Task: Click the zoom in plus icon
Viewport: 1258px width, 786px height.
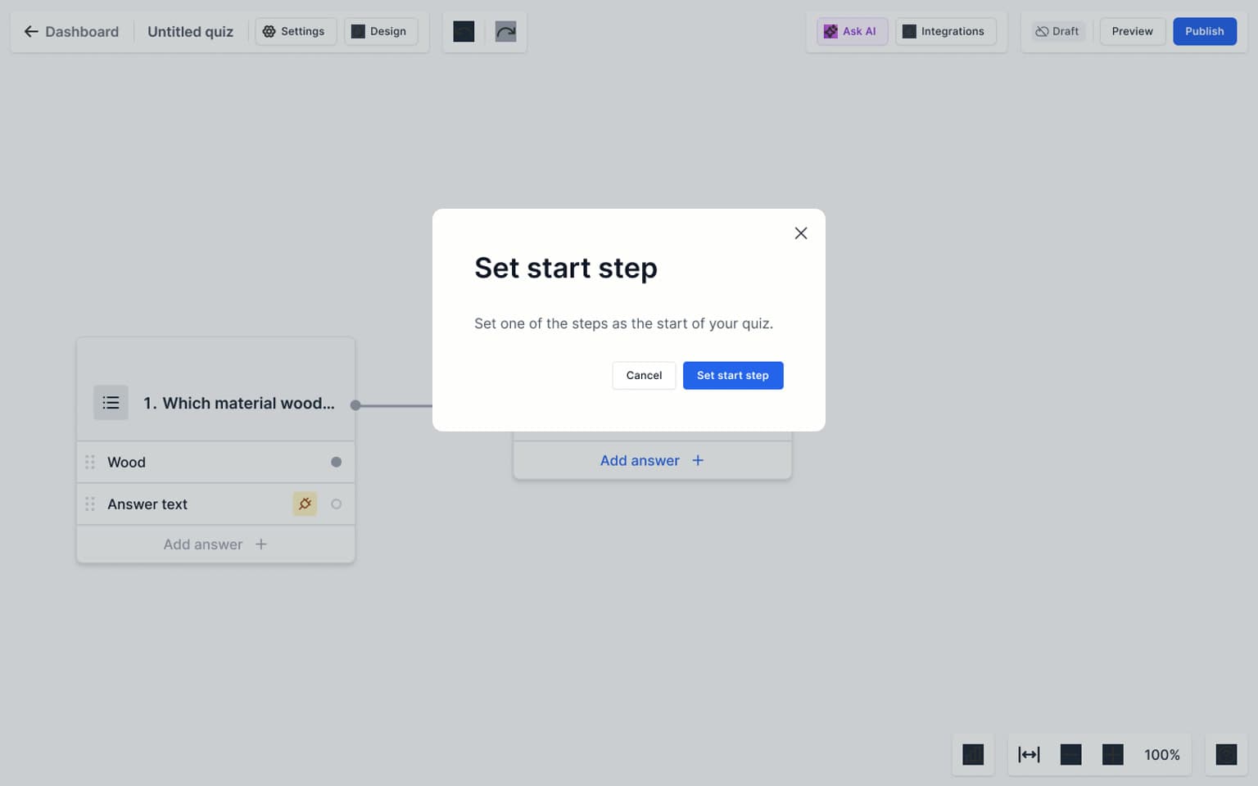Action: [x=1113, y=754]
